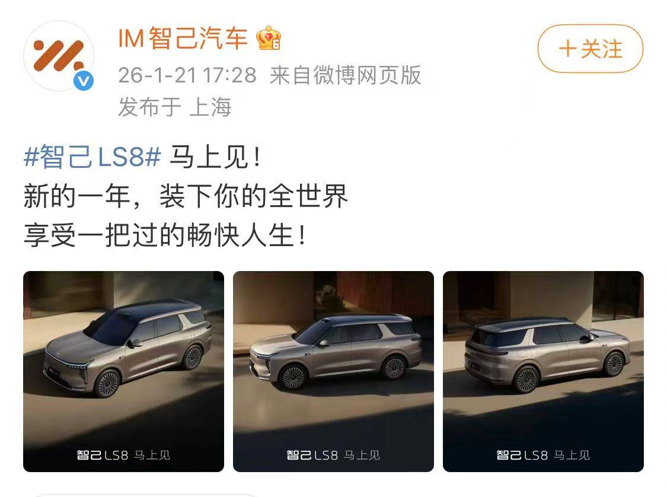Image resolution: width=667 pixels, height=497 pixels.
Task: Click the plus sign inside the follow button
Action: tap(567, 49)
